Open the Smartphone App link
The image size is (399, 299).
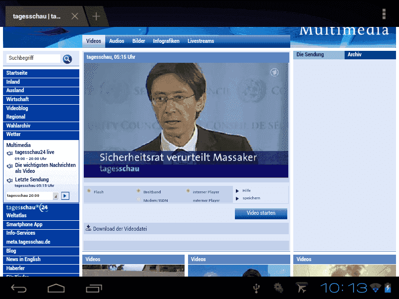tap(41, 225)
